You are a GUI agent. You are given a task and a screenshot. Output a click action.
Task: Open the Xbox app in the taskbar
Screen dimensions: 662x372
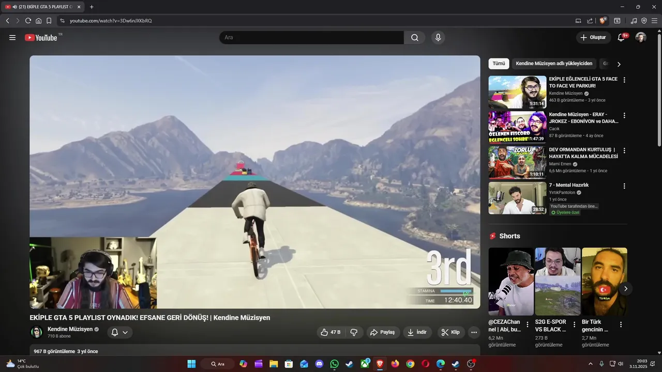[365, 364]
